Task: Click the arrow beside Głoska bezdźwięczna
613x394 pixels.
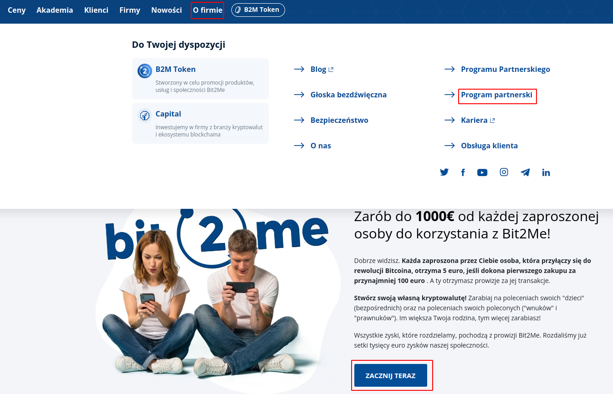Action: point(299,95)
